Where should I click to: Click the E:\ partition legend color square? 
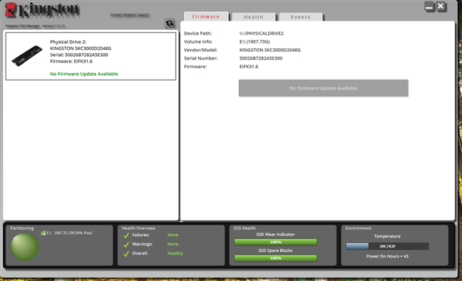click(x=43, y=233)
